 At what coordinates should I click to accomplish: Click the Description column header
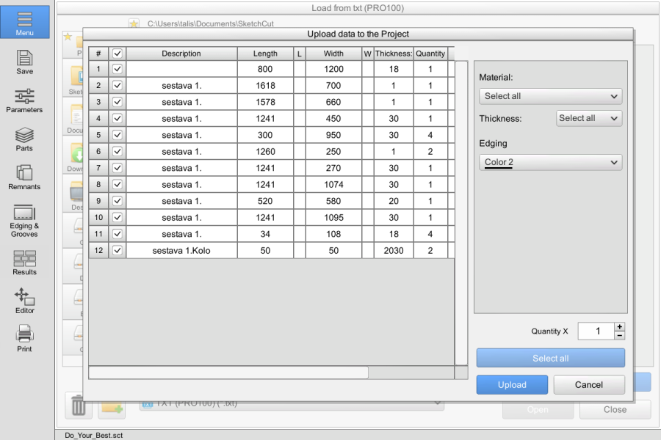pos(181,54)
